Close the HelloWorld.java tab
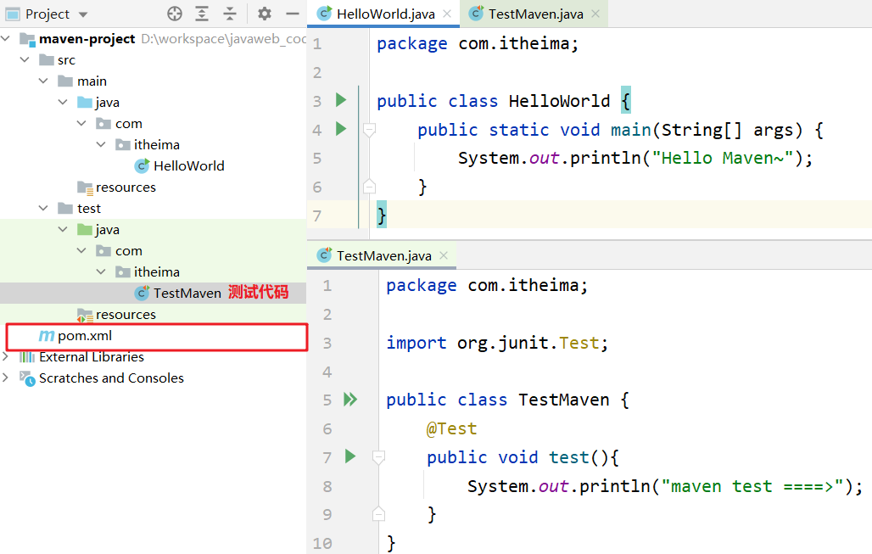This screenshot has height=554, width=872. click(x=447, y=14)
